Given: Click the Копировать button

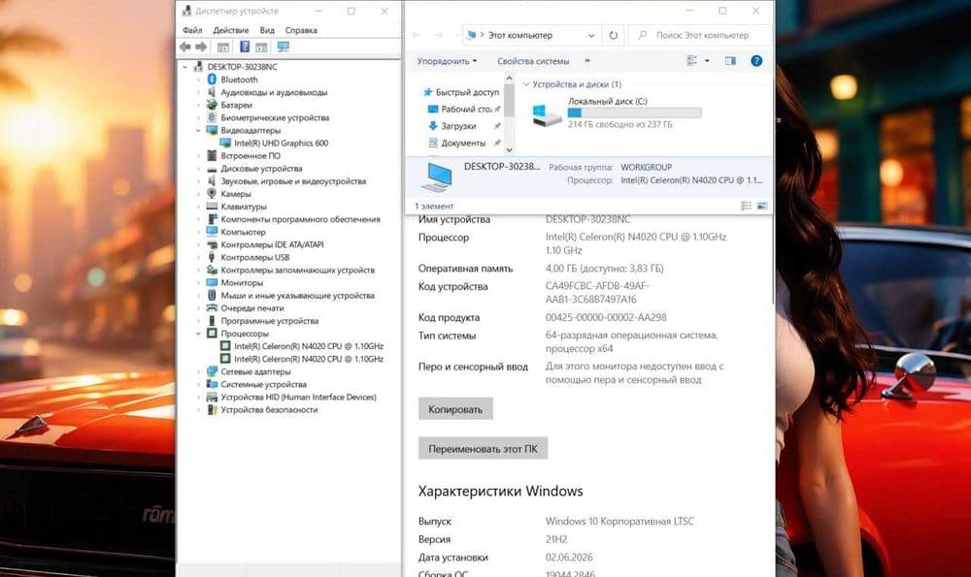Looking at the screenshot, I should [x=455, y=409].
